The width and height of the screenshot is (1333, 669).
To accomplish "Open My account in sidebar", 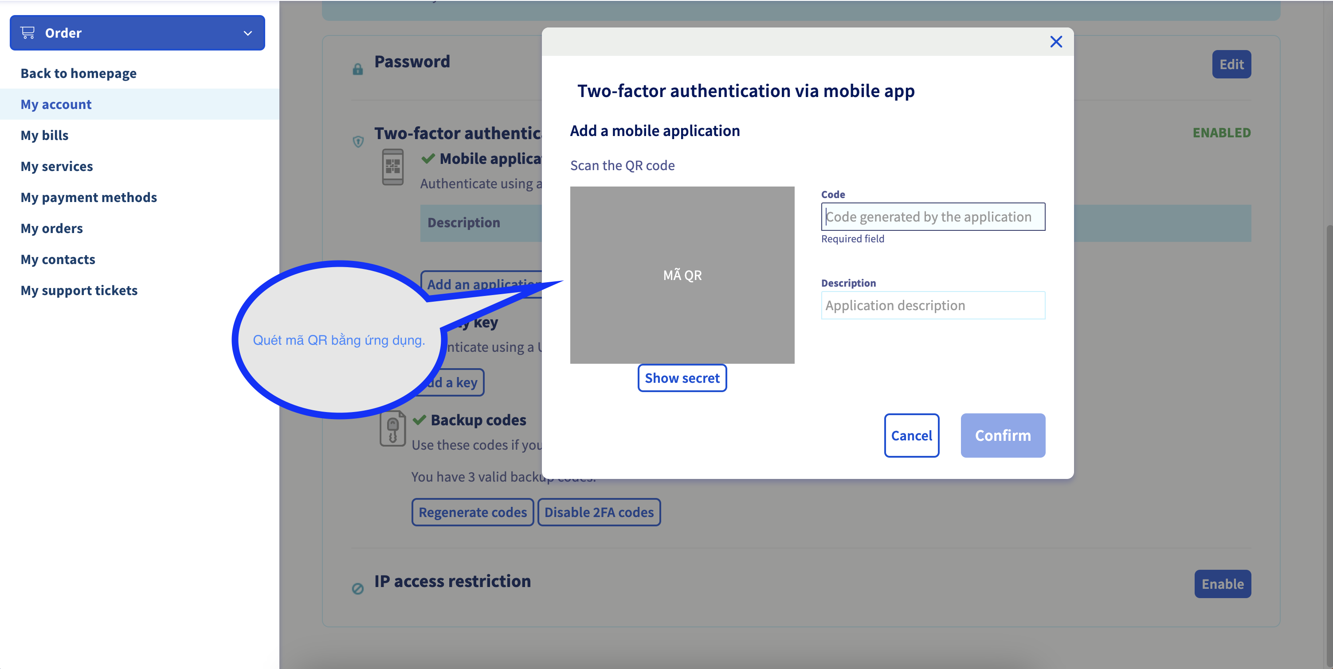I will pyautogui.click(x=56, y=105).
